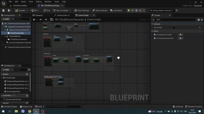
Task: Add new function with plus icon
Action: pos(27,96)
